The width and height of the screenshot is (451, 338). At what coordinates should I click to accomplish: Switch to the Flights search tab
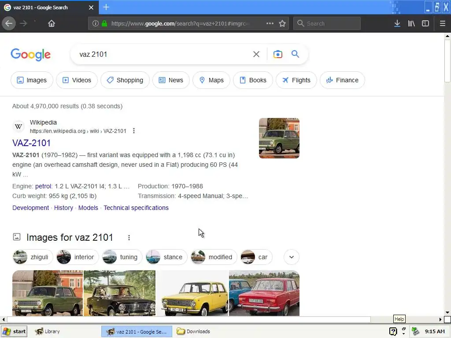[x=296, y=80]
